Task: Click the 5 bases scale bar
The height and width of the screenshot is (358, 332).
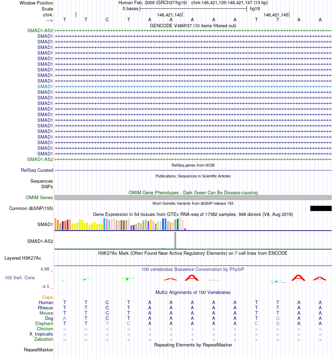Action: pos(193,9)
